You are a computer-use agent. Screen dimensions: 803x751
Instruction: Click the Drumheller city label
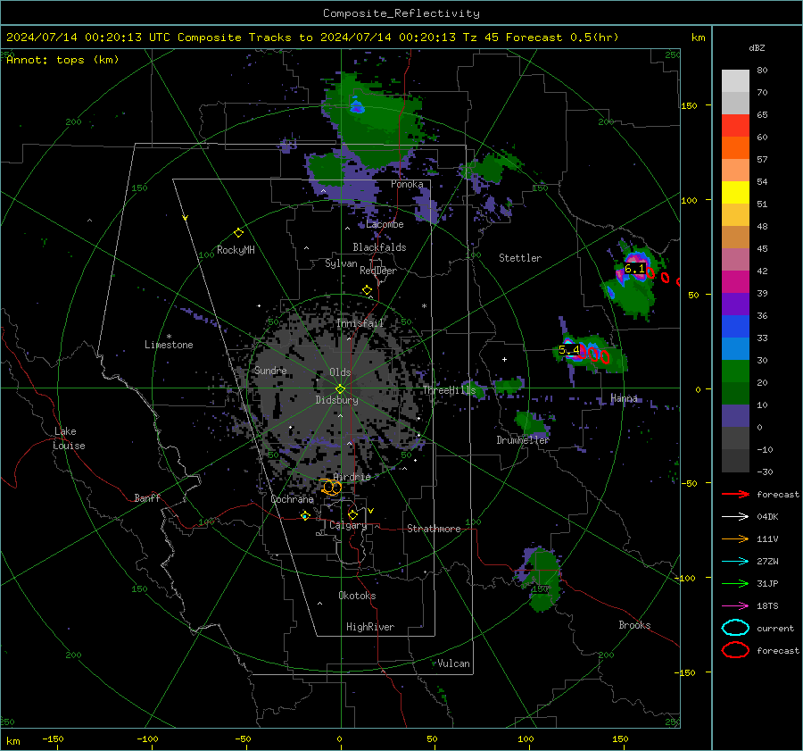click(x=523, y=440)
